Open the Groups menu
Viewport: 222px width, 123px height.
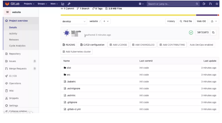(42, 4)
